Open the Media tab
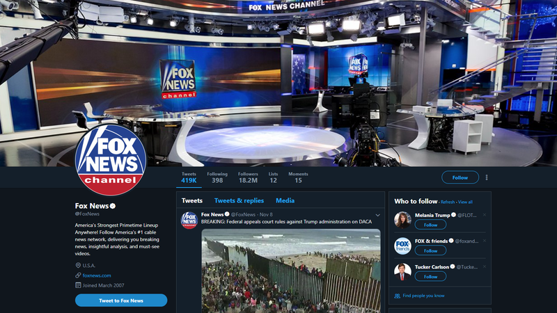557x313 pixels. pyautogui.click(x=285, y=200)
